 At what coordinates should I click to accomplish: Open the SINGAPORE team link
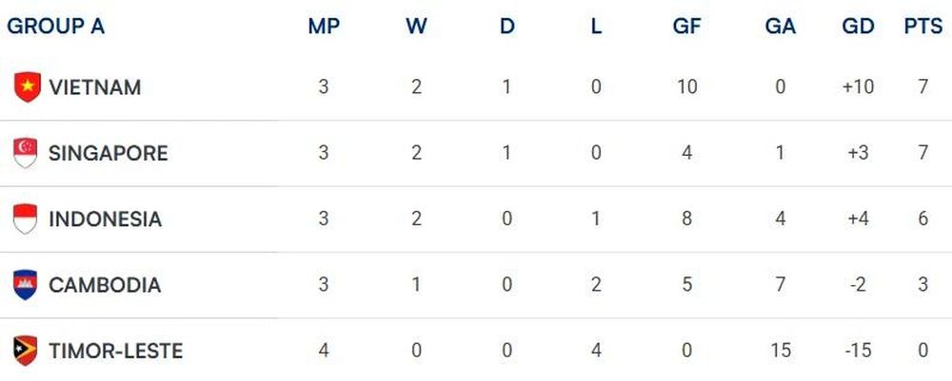click(109, 153)
